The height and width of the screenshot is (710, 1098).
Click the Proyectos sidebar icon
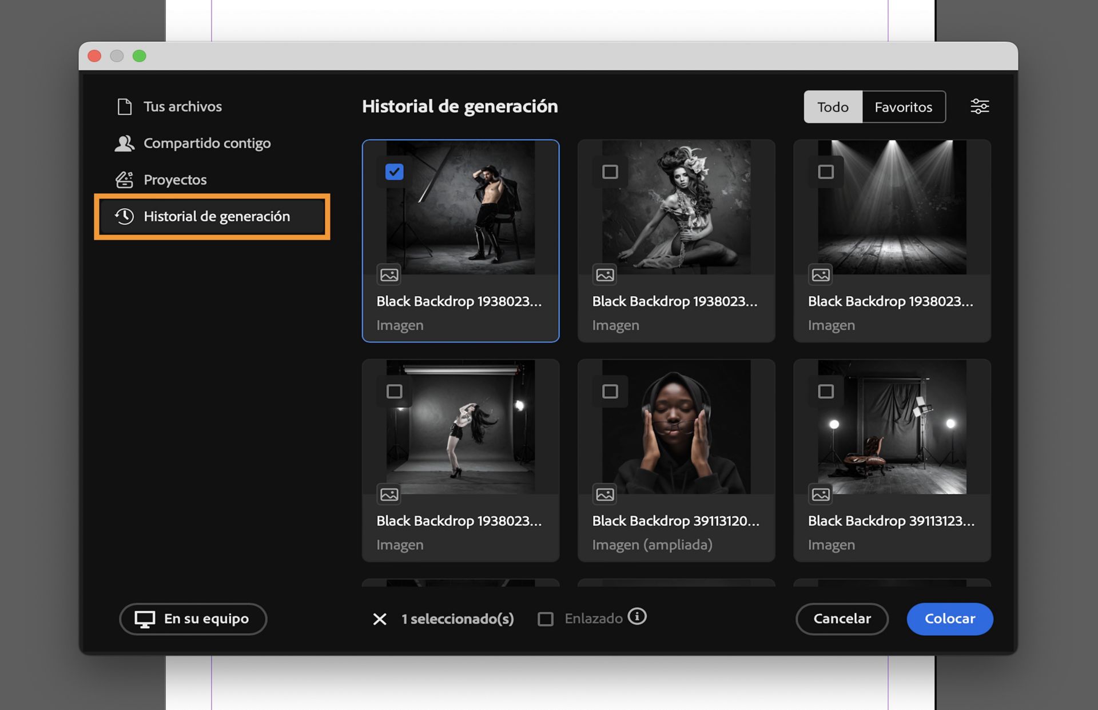coord(124,180)
